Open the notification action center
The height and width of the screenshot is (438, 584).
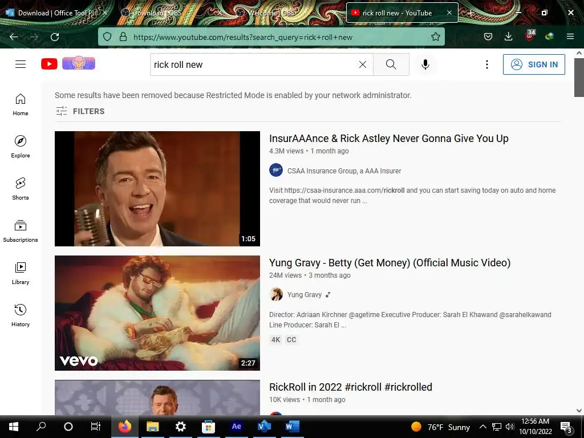566,427
